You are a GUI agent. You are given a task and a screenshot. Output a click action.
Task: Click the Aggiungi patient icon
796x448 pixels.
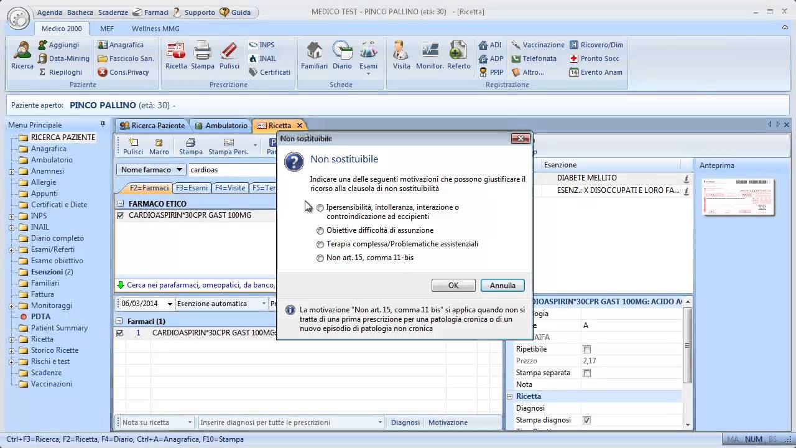58,45
